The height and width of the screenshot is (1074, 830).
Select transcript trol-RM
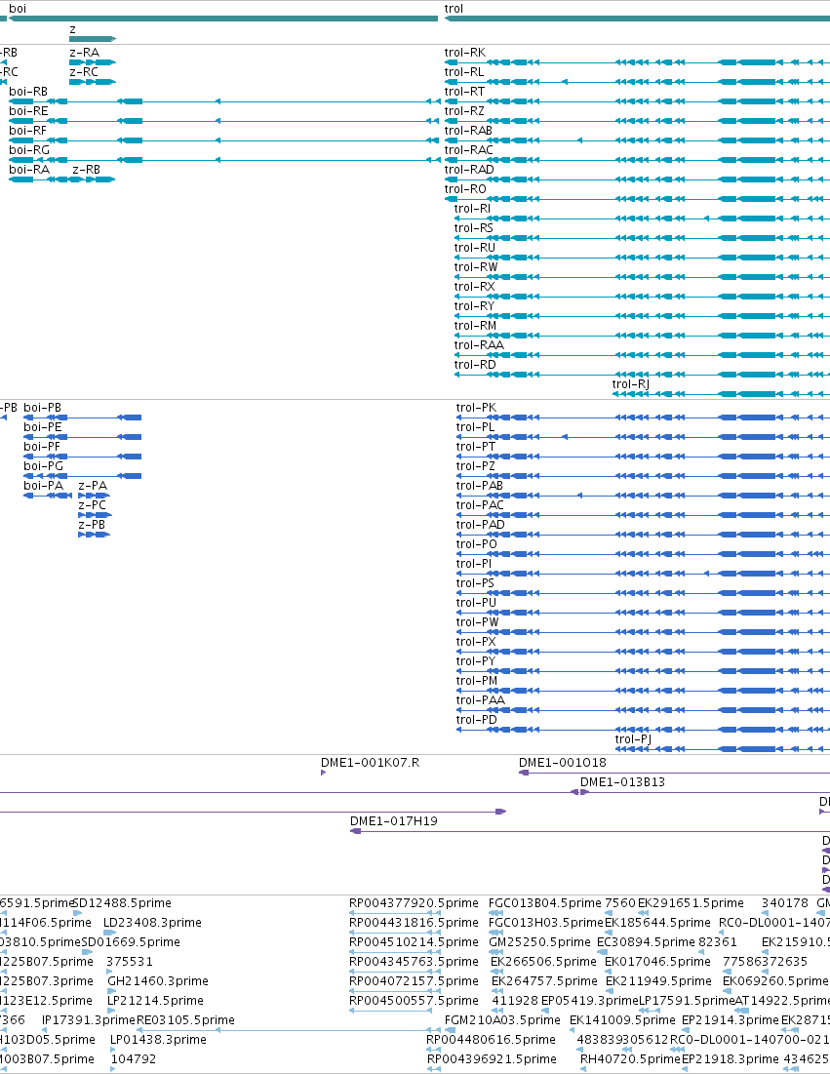coord(642,336)
